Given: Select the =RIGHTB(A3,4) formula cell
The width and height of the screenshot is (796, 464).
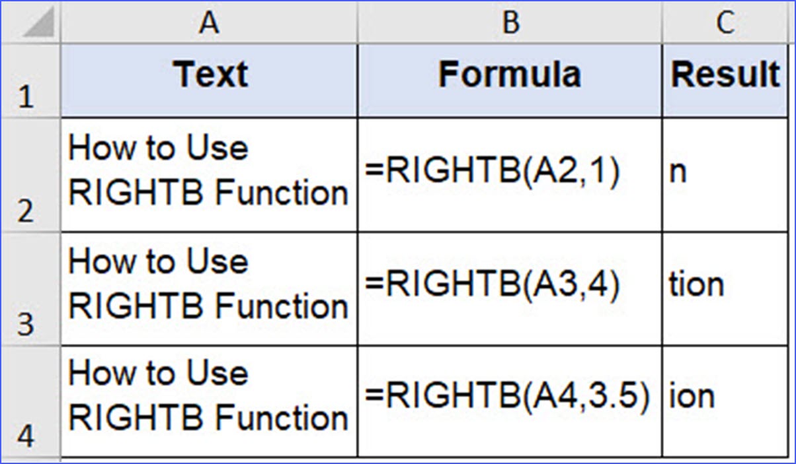Looking at the screenshot, I should (510, 288).
